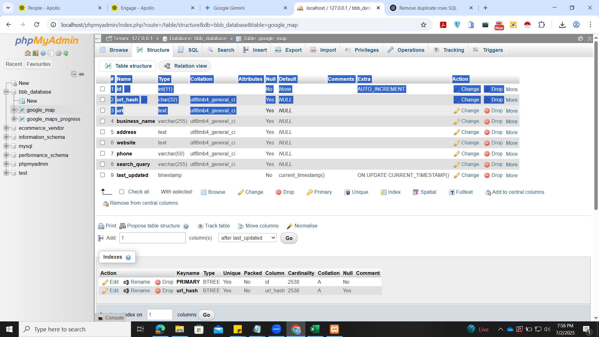Image resolution: width=599 pixels, height=337 pixels.
Task: Open page settings gear at top right
Action: [x=581, y=39]
